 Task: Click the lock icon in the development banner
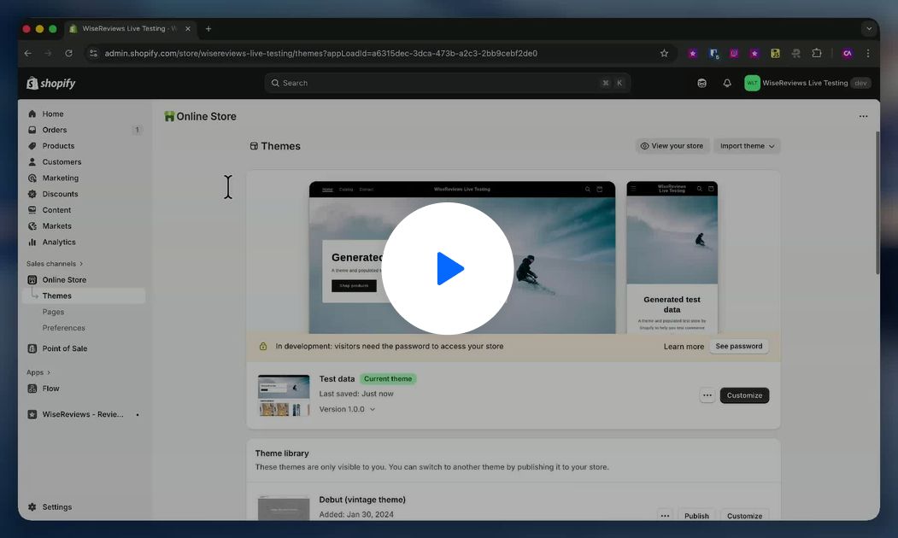[x=263, y=346]
